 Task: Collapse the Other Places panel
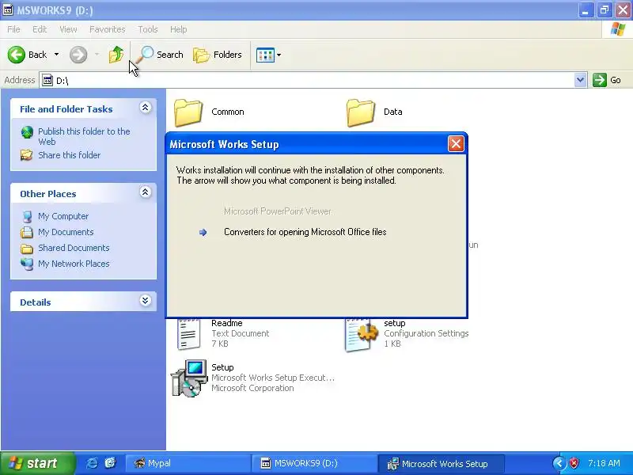(146, 192)
